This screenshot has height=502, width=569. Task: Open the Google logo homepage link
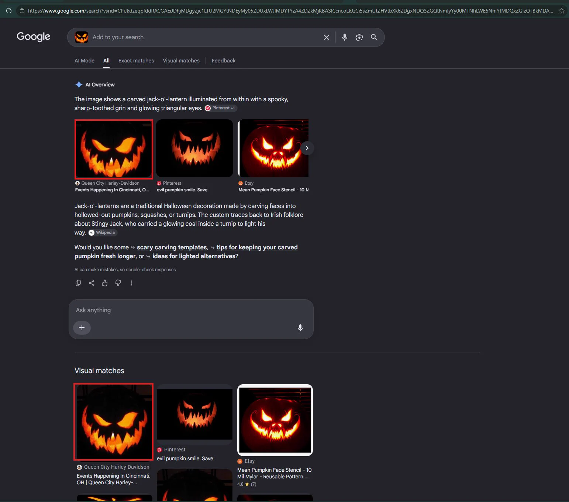(x=34, y=37)
